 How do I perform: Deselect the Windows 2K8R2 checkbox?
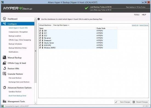[40, 48]
